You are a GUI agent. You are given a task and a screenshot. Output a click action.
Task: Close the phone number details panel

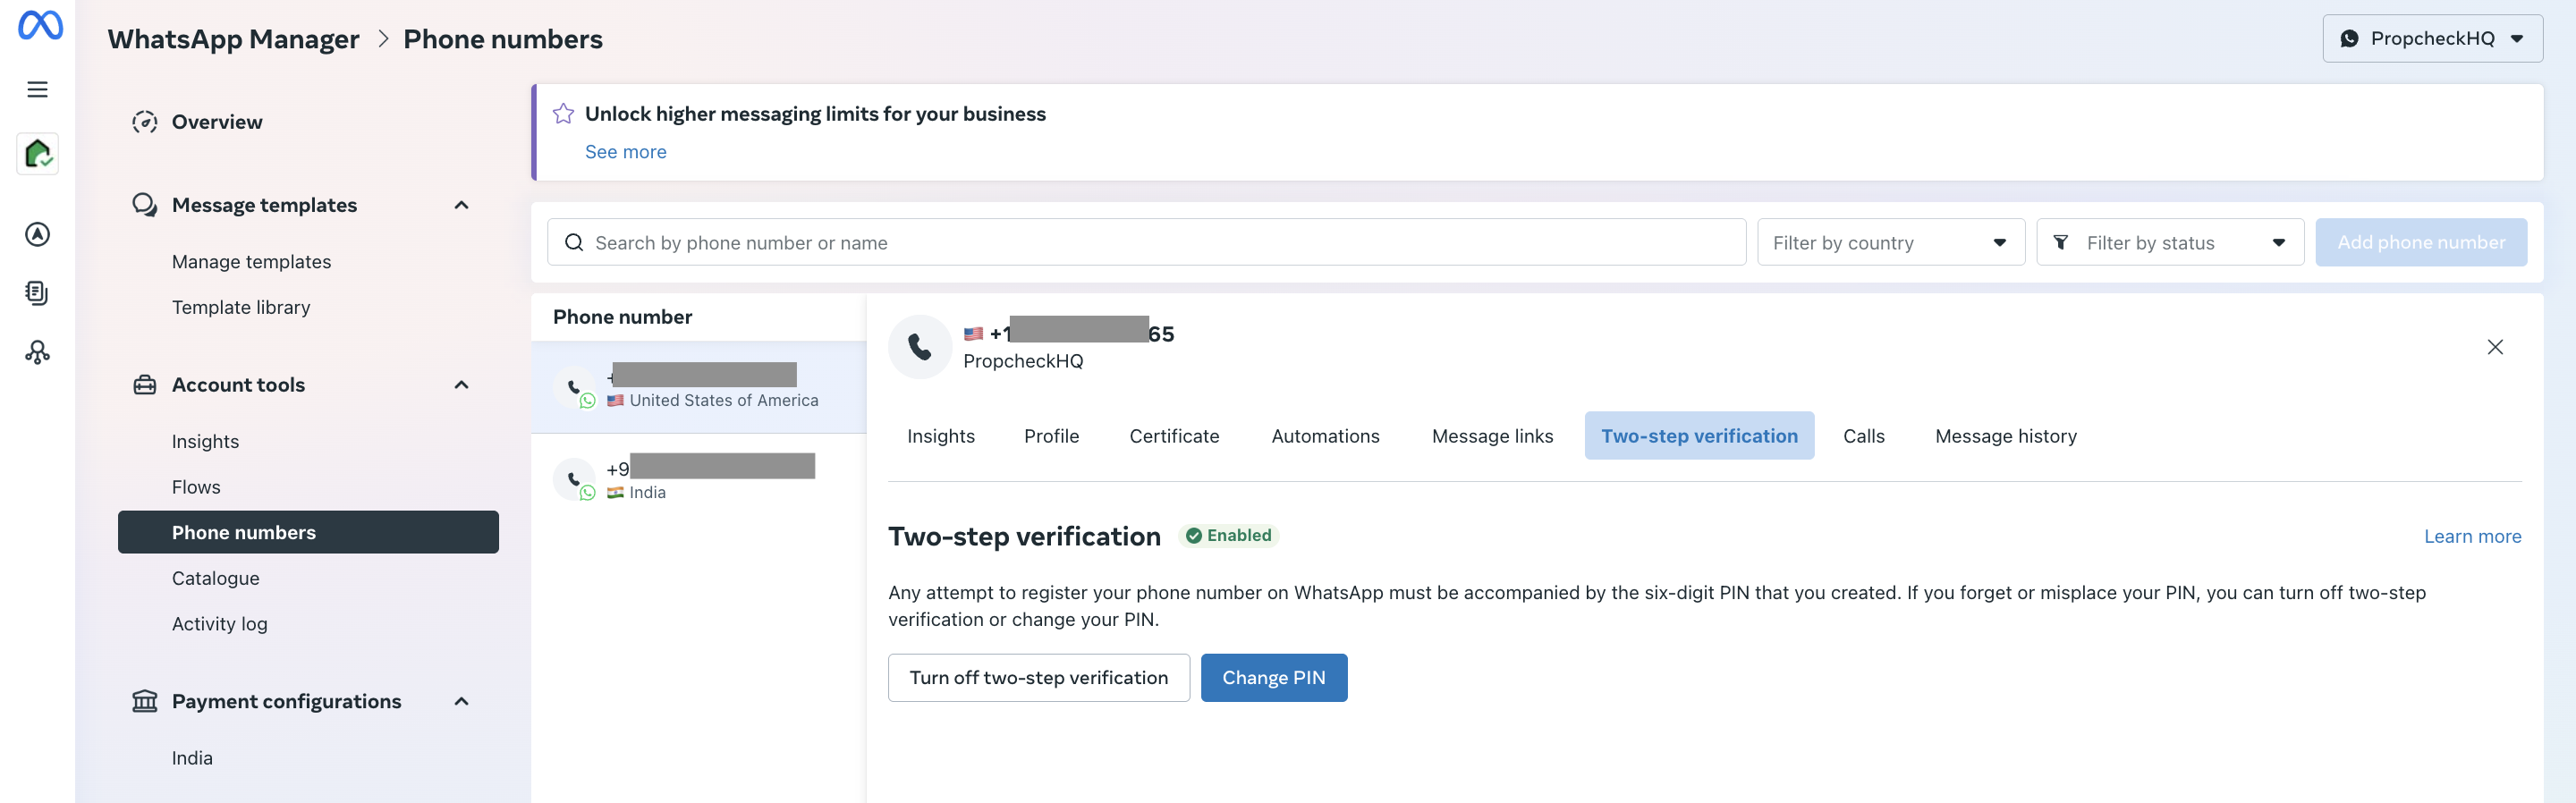tap(2495, 347)
